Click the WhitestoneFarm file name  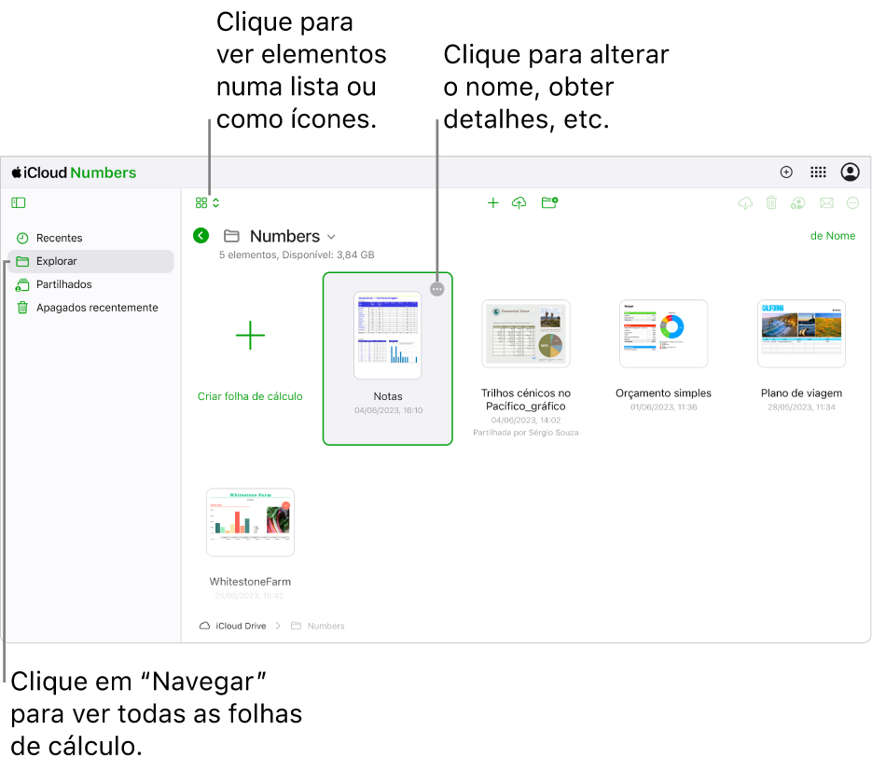coord(250,582)
